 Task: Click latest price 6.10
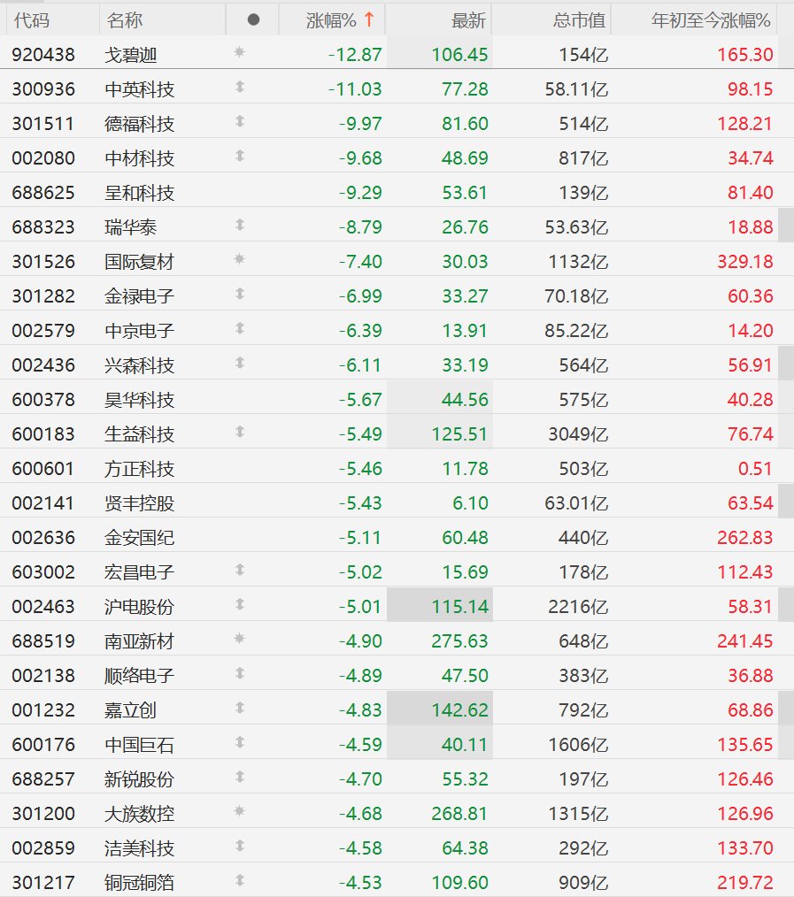pyautogui.click(x=471, y=502)
